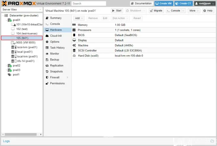Image resolution: width=217 pixels, height=146 pixels.
Task: Open the Documentation link button
Action: pos(142,4)
